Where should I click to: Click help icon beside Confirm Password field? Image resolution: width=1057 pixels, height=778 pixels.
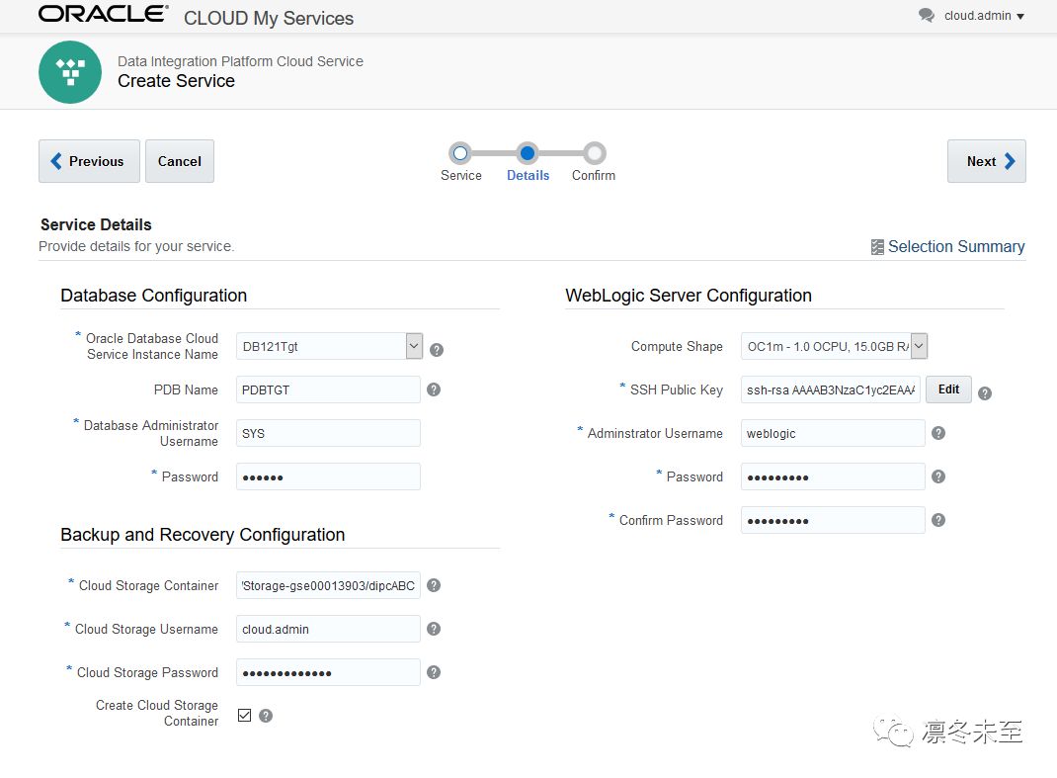click(938, 520)
